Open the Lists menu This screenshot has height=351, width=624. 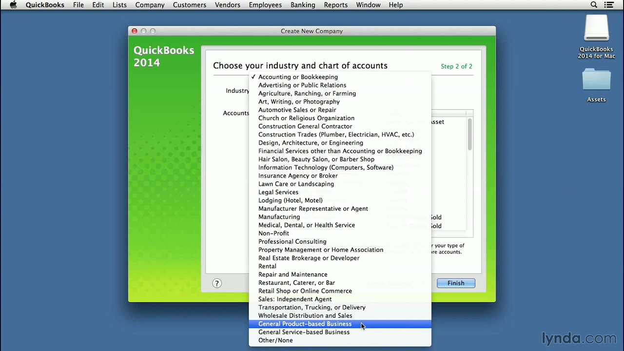point(119,5)
